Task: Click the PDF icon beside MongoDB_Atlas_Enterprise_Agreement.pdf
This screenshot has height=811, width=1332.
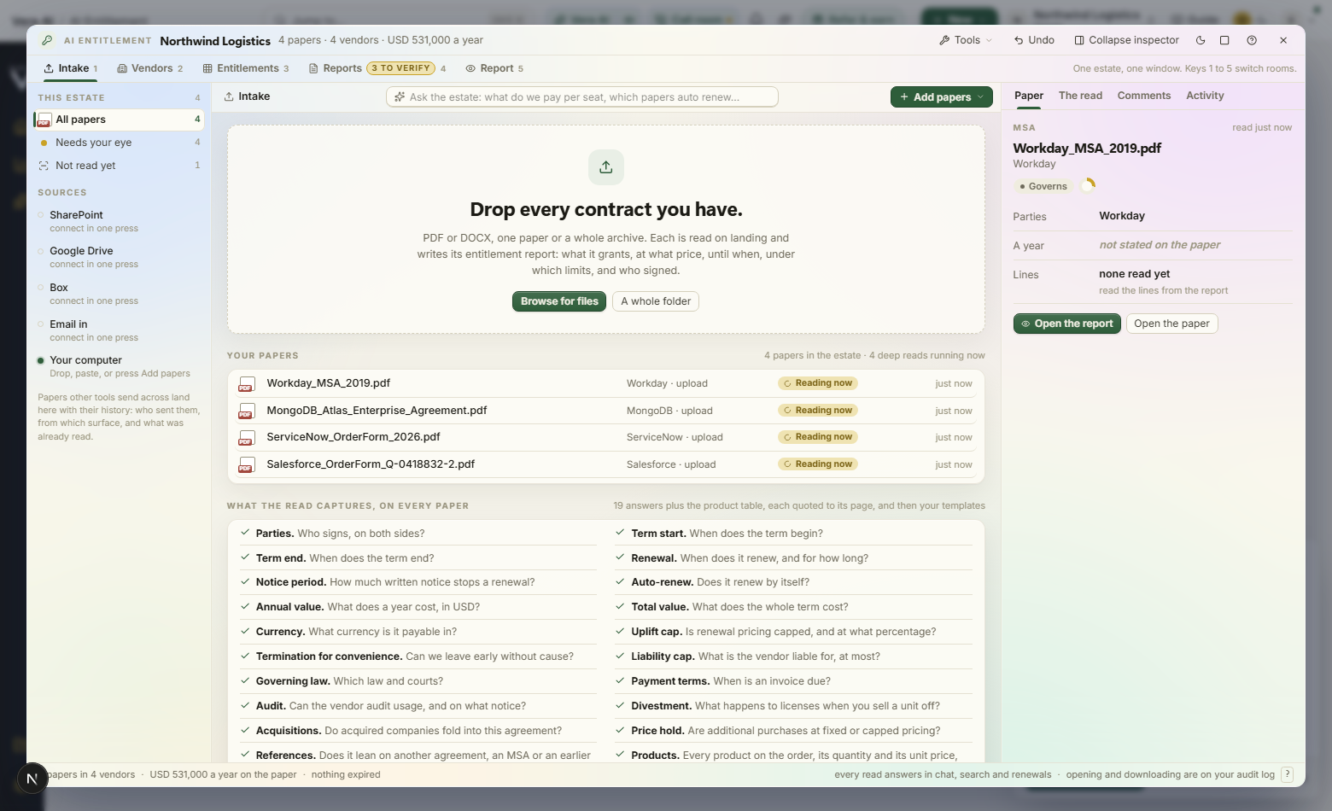Action: tap(247, 411)
